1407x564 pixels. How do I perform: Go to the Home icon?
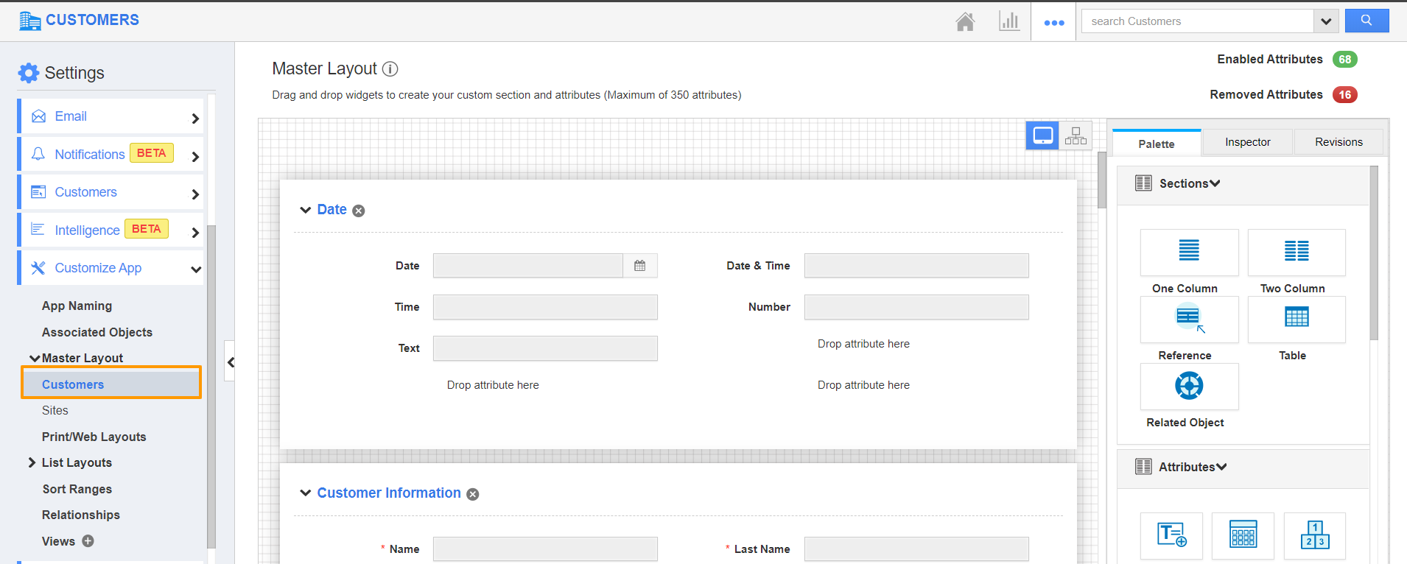tap(965, 22)
